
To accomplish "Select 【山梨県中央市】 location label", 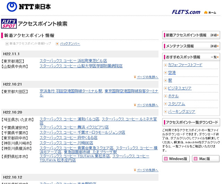I will point(15,66).
